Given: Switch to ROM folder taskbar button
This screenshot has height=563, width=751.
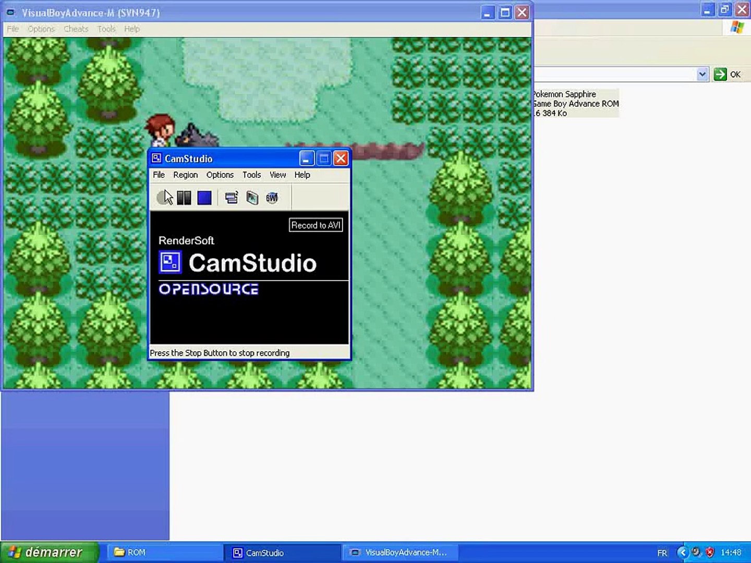Looking at the screenshot, I should [165, 553].
